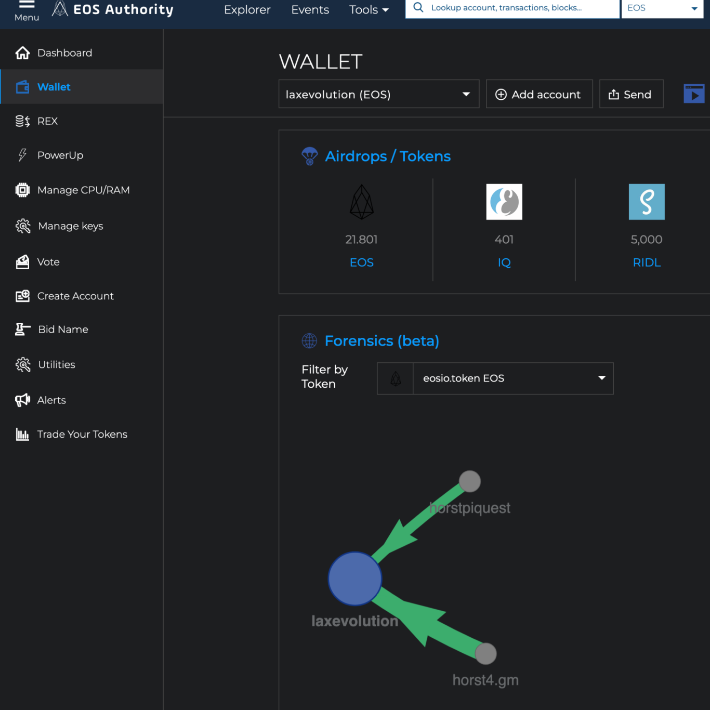Click the EOS token link

click(x=362, y=262)
